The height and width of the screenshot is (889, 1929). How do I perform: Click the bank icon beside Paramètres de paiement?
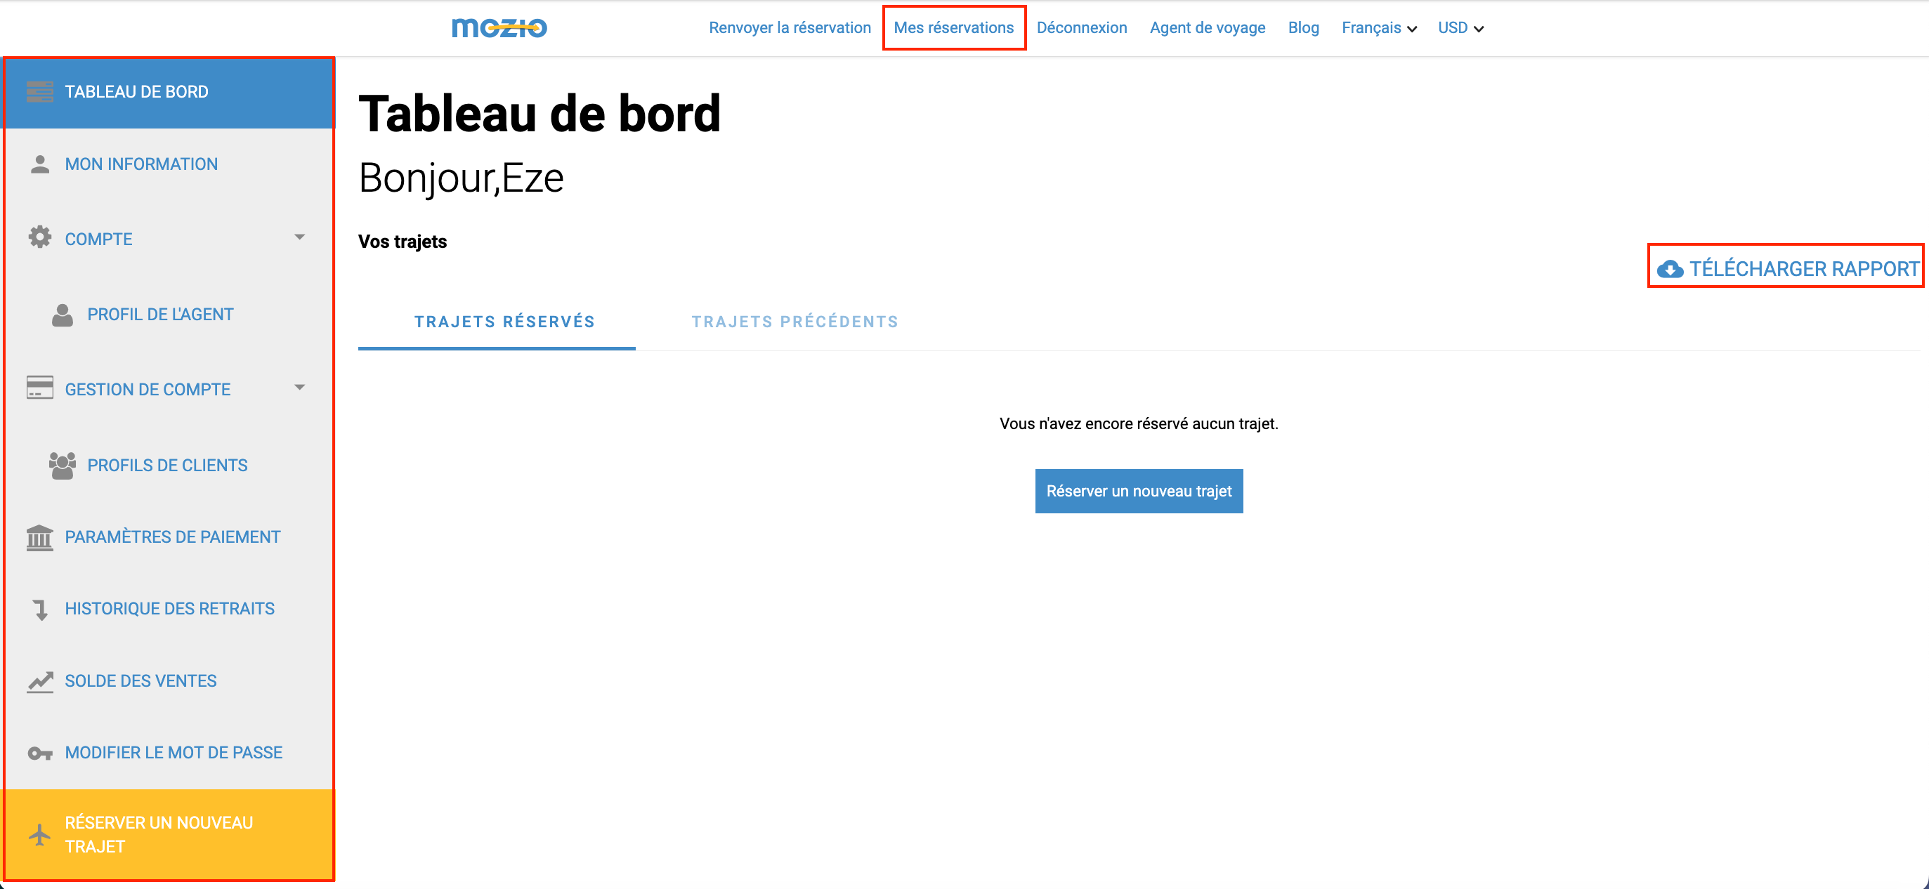[x=39, y=537]
